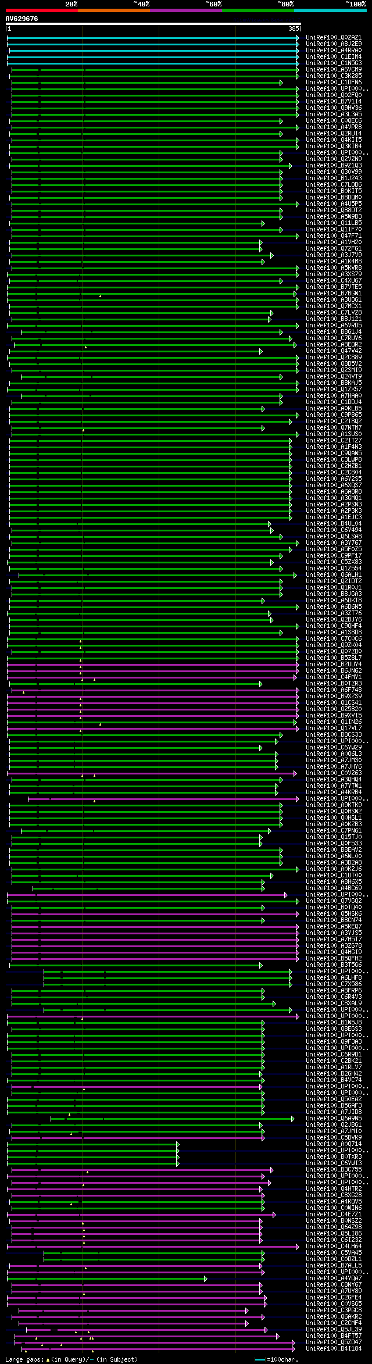Select hit label UniRef100_C1DFN6
The height and width of the screenshot is (1364, 372).
point(334,82)
